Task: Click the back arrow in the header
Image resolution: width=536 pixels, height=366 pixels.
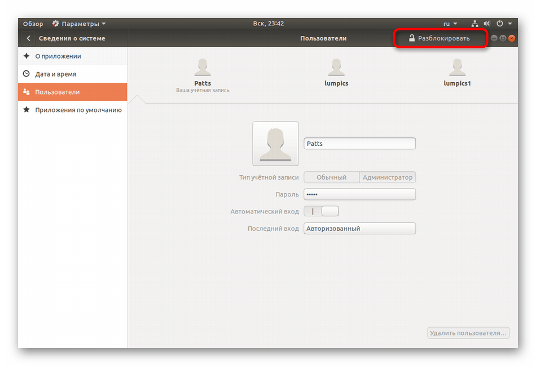Action: [x=28, y=38]
